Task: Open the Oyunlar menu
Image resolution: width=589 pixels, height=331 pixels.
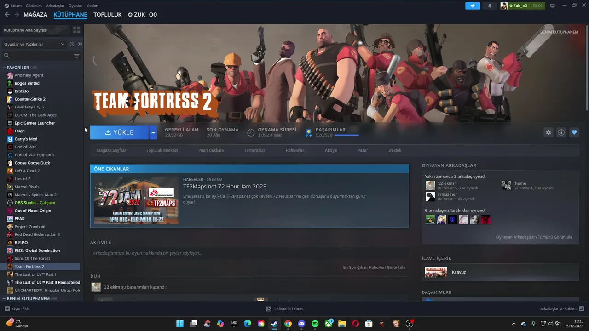Action: (x=75, y=6)
